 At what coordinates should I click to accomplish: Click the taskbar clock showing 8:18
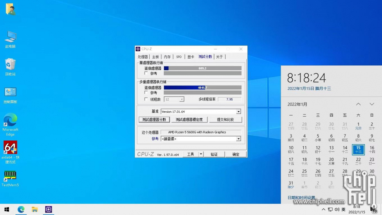coord(357,210)
